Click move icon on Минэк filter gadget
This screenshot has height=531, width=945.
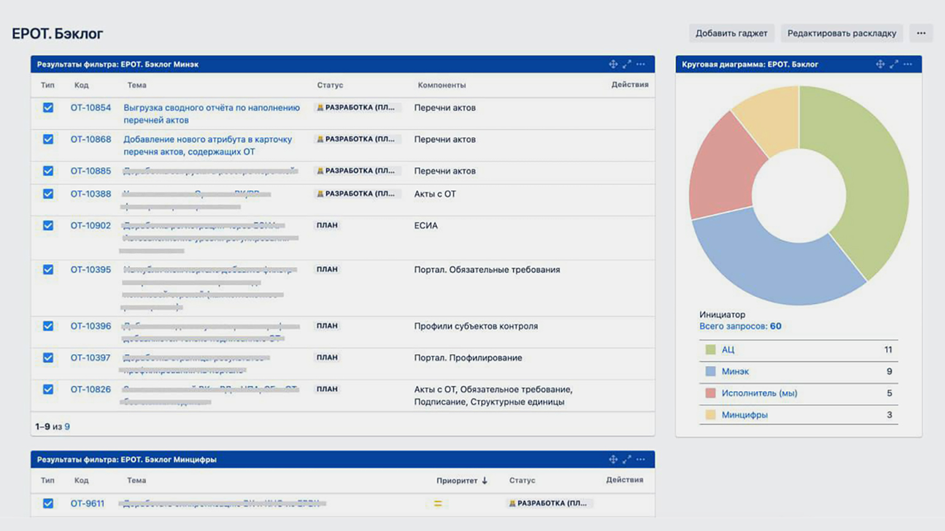pos(612,64)
